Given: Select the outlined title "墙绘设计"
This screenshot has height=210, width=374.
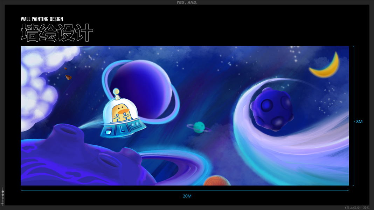Looking at the screenshot, I should (x=57, y=33).
